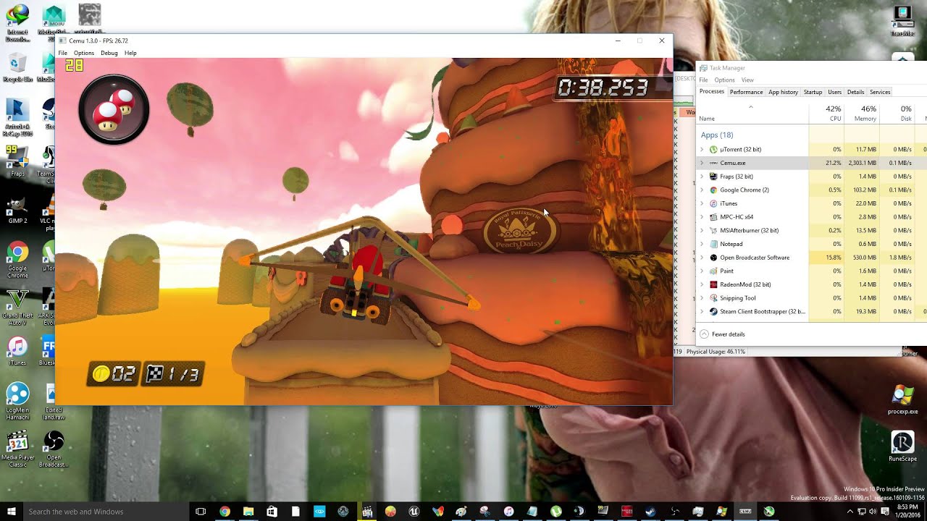Switch to the Details tab
Screen dimensions: 927x521
tap(855, 92)
